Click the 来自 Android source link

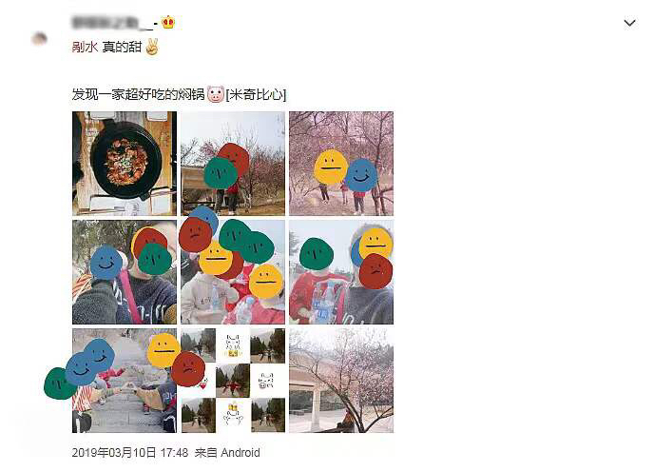[x=227, y=453]
